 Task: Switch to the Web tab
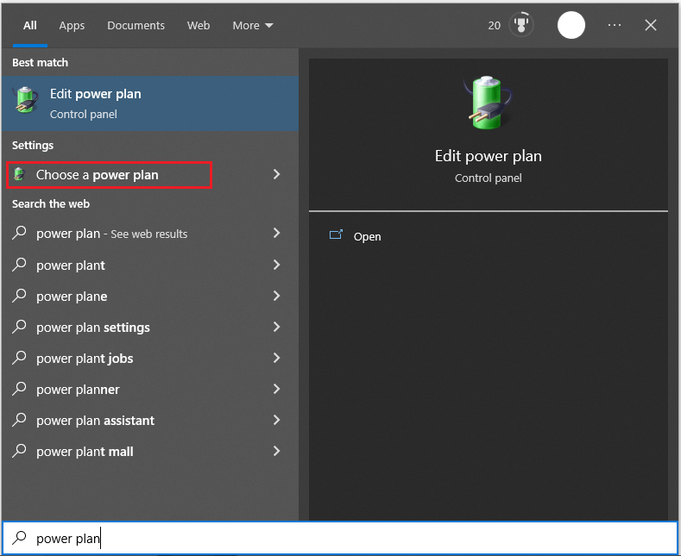[x=199, y=26]
